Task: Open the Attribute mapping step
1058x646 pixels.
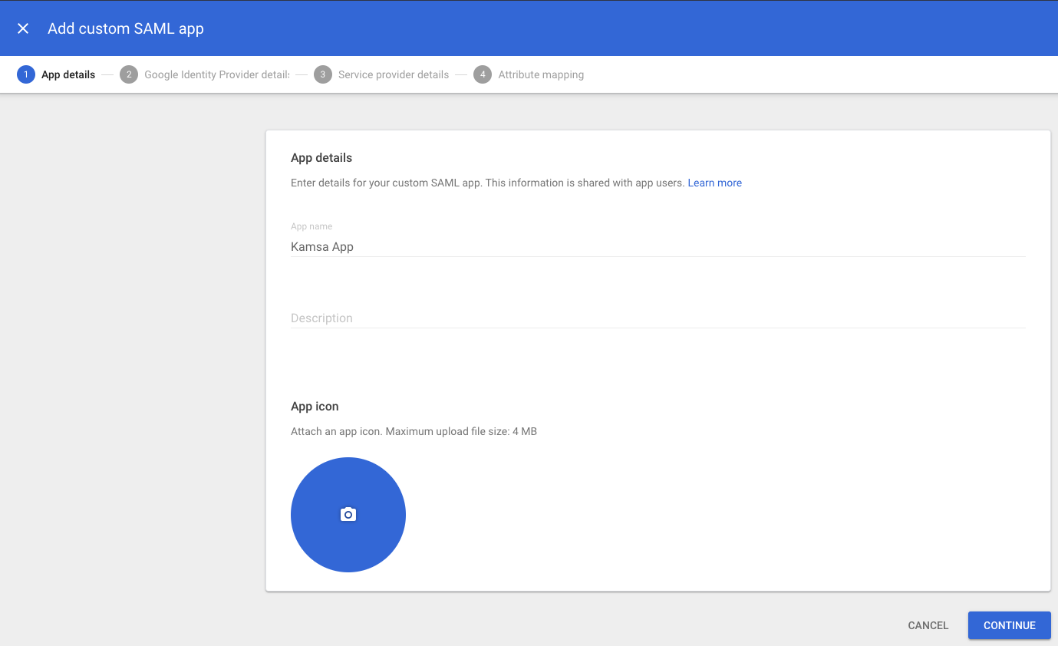Action: coord(529,74)
